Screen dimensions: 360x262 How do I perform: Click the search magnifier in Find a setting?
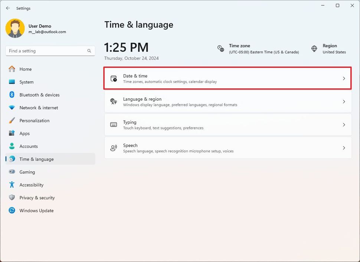[x=89, y=51]
